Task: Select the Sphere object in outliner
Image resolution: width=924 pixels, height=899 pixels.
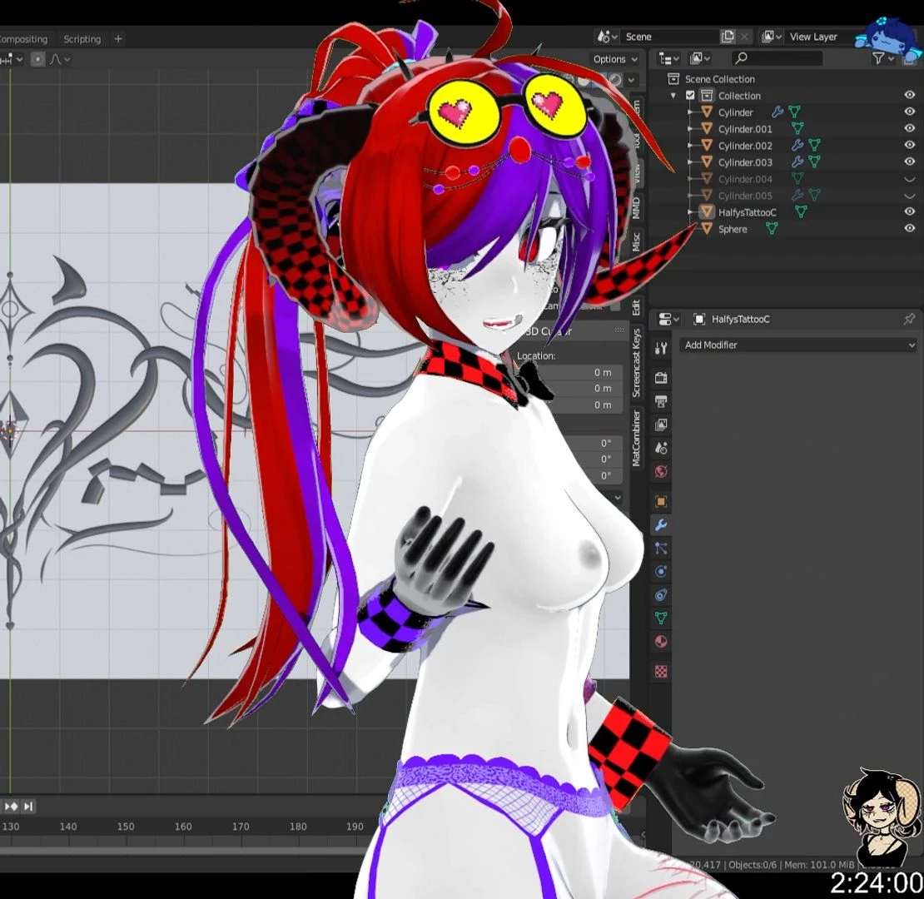Action: [x=733, y=229]
